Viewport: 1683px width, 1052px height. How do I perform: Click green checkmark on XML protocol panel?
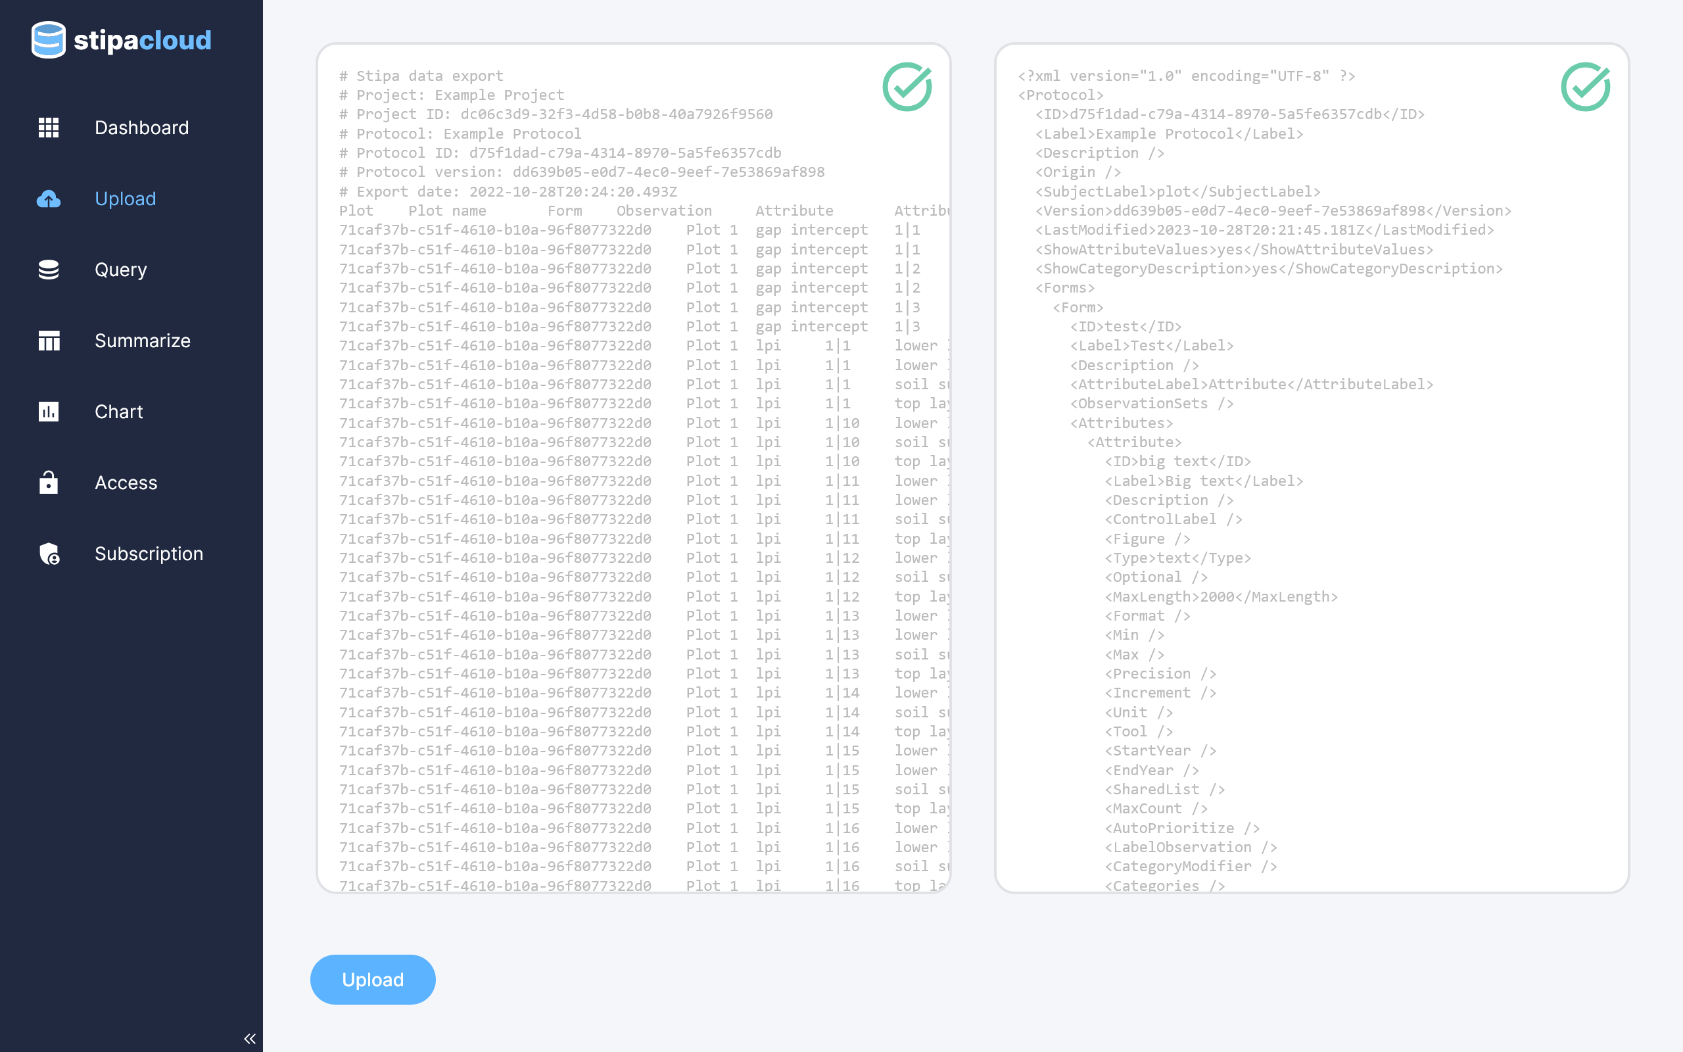pos(1585,87)
